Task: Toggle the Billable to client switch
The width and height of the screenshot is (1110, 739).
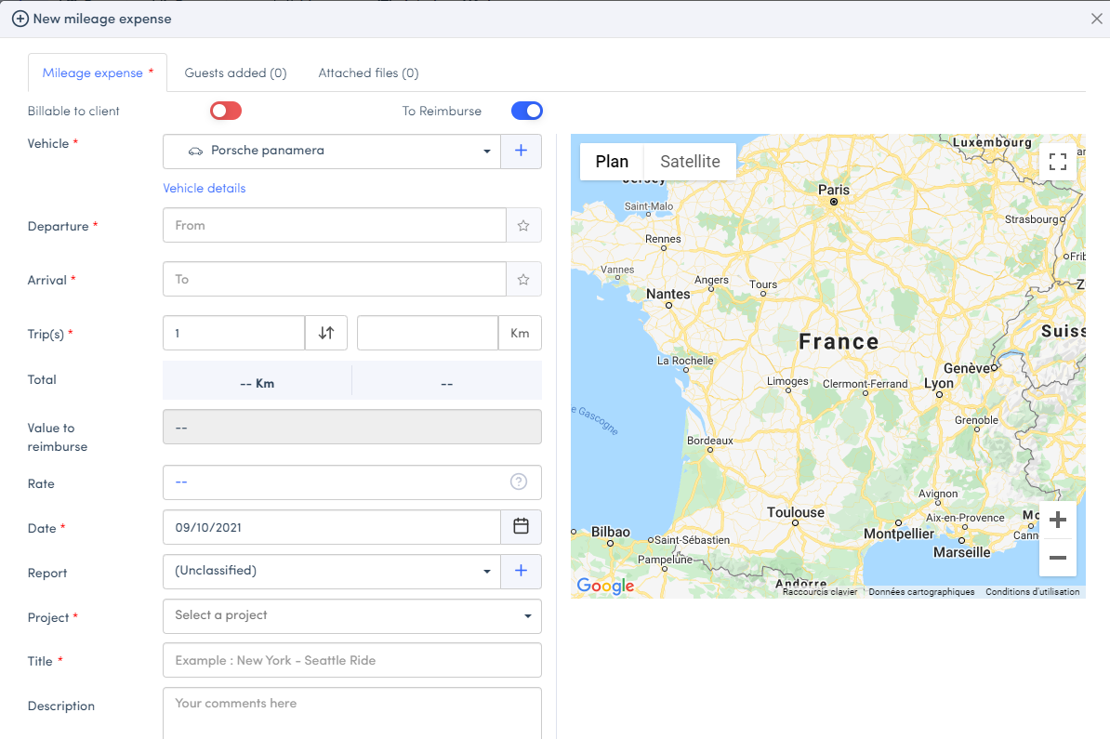Action: point(225,112)
